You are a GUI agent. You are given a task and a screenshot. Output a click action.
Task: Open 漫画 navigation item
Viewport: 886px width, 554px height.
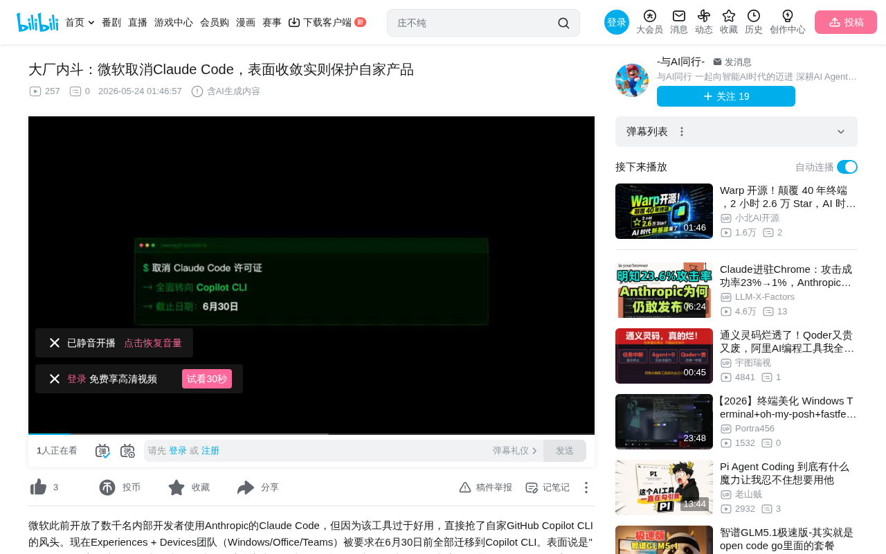click(246, 22)
